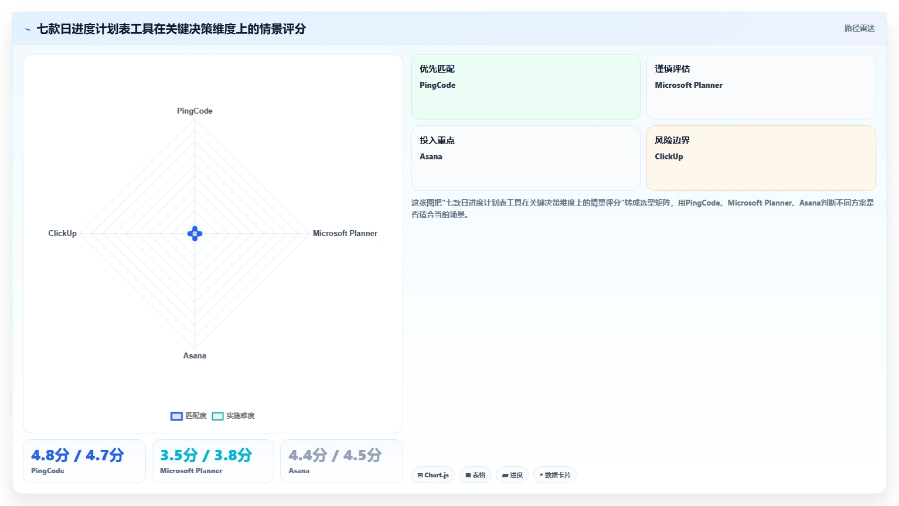
Task: Click the 4.4分 / 4.5分 Asana score card
Action: coord(342,461)
